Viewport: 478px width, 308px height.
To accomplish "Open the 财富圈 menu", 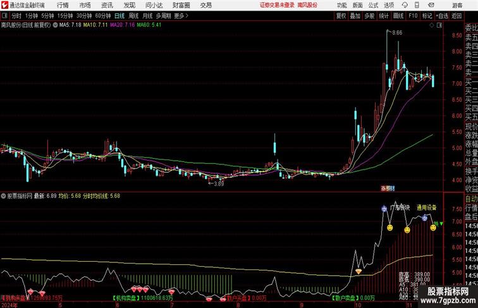I will pyautogui.click(x=181, y=6).
